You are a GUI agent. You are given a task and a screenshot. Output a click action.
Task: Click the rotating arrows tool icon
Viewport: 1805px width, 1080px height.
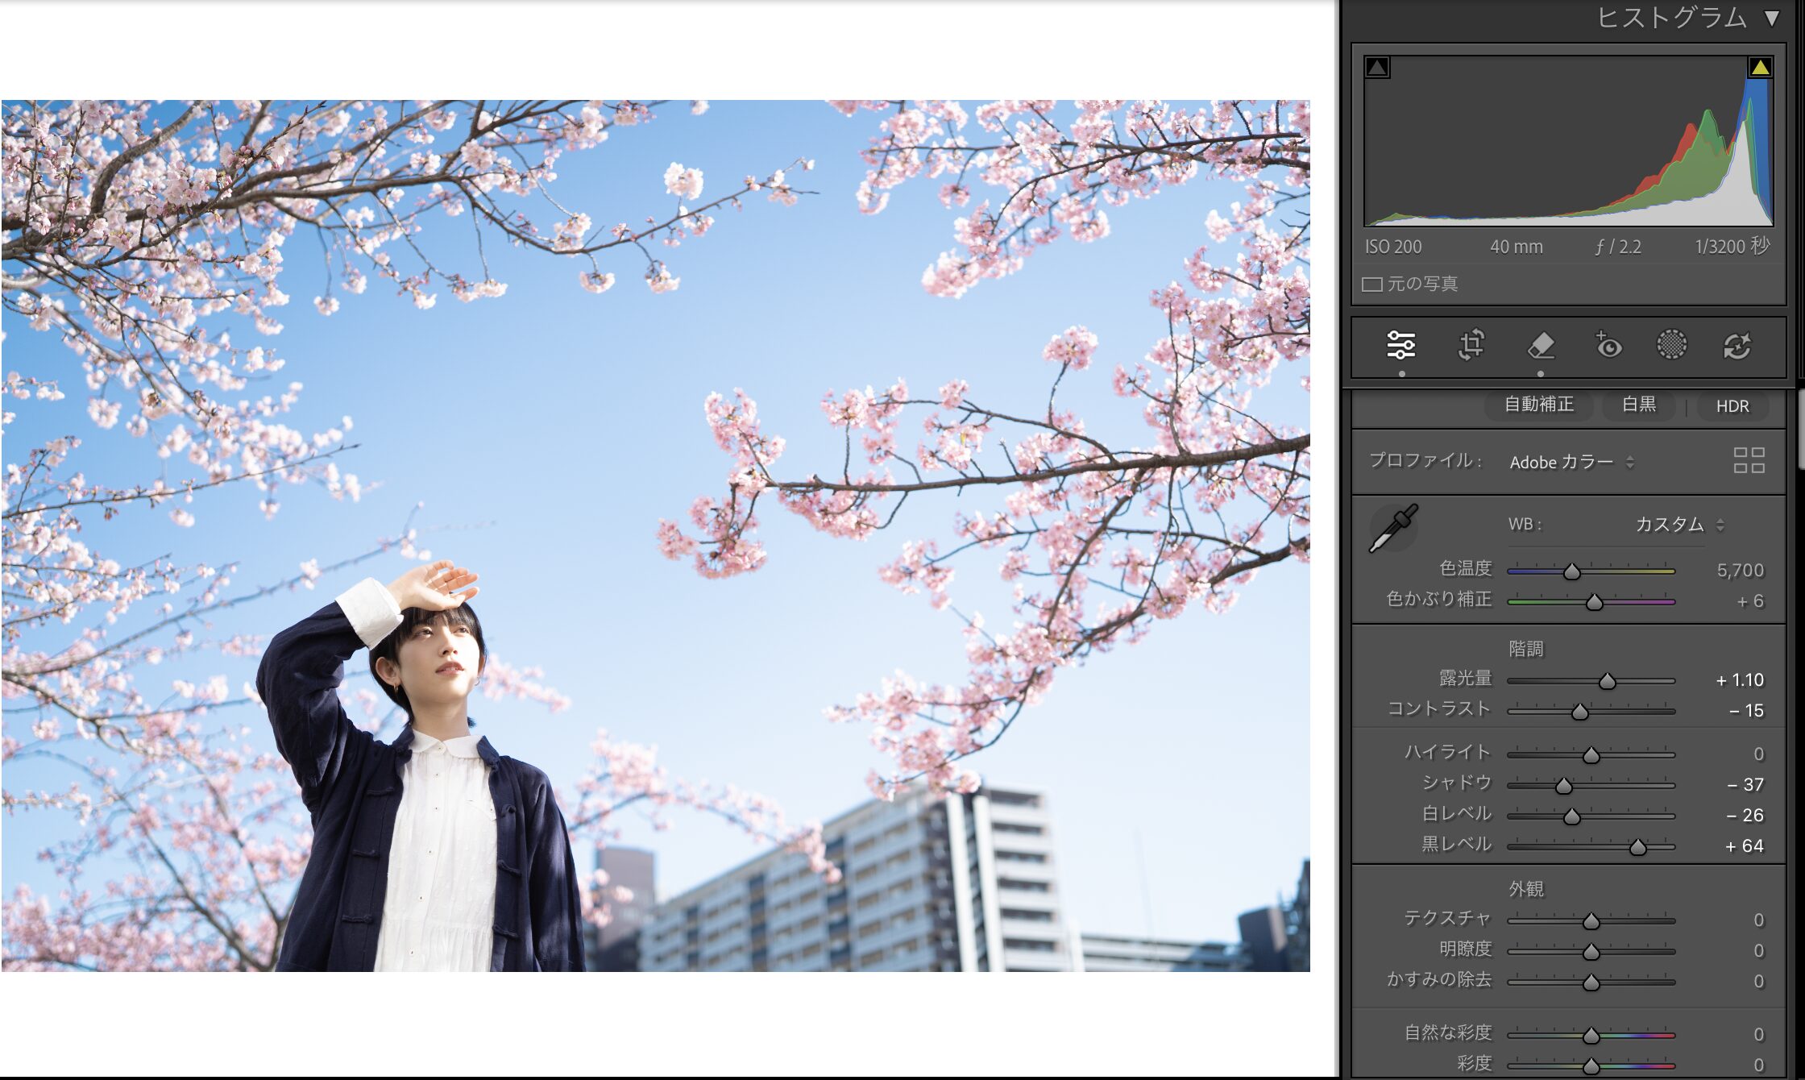pyautogui.click(x=1737, y=346)
